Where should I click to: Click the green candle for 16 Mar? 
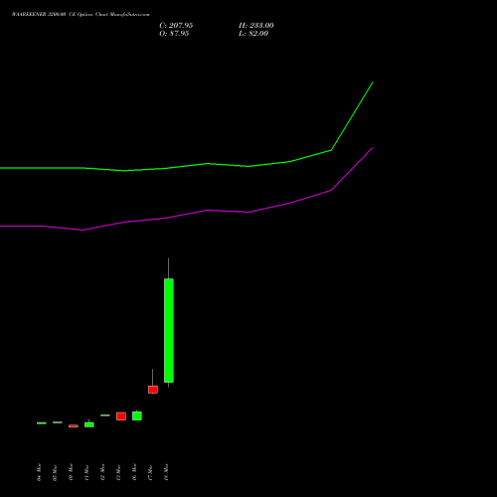(137, 415)
